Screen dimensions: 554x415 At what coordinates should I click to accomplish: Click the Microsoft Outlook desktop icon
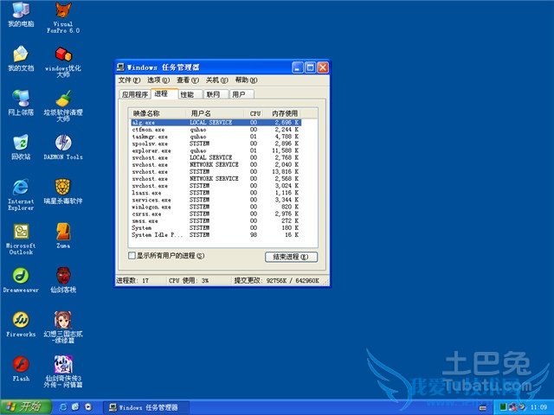(21, 232)
